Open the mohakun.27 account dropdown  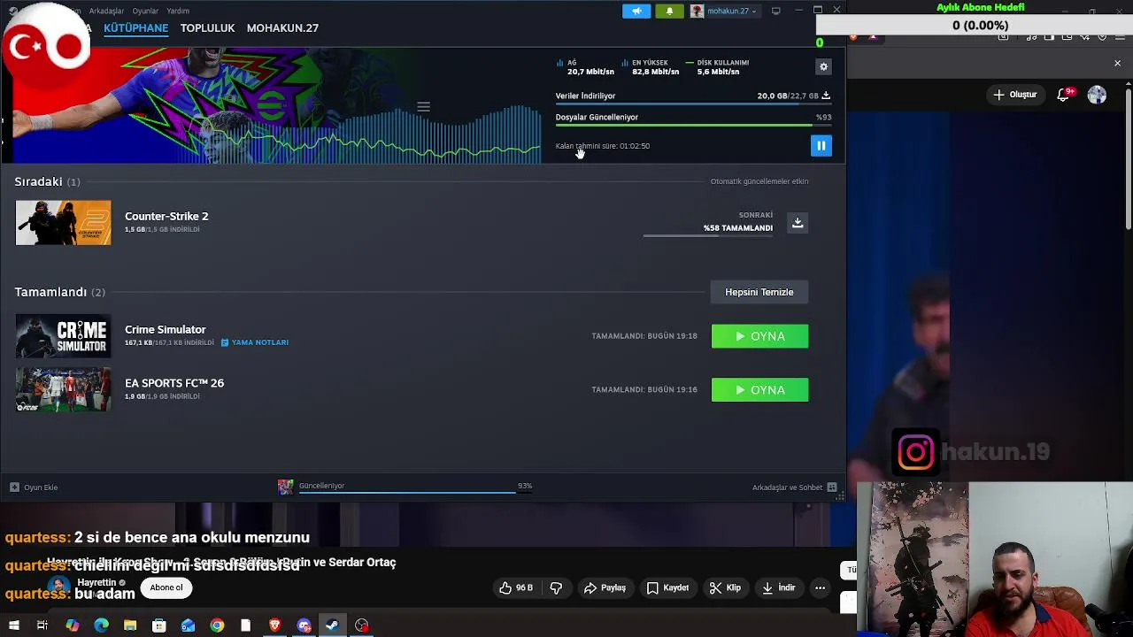tap(725, 11)
